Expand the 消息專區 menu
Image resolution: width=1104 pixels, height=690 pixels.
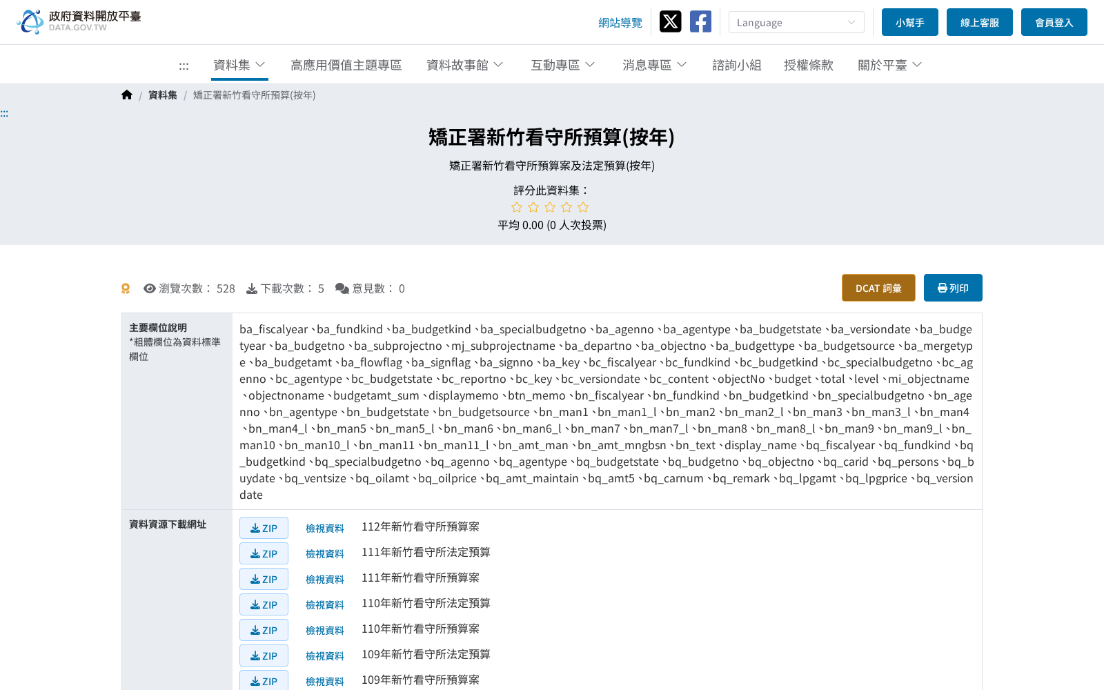[655, 65]
